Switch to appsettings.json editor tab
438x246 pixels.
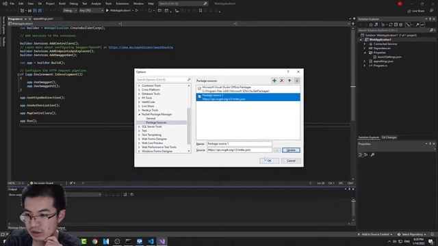[43, 18]
